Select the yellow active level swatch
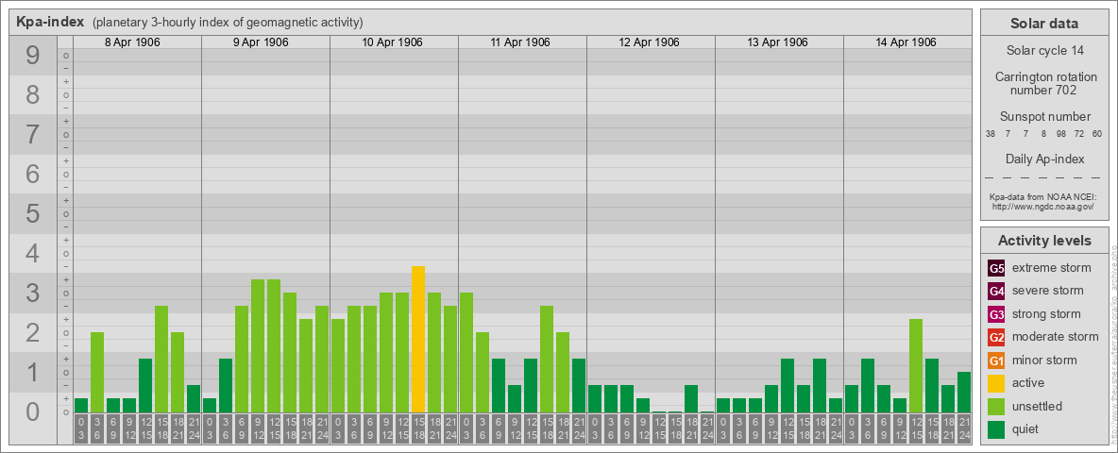 point(996,383)
